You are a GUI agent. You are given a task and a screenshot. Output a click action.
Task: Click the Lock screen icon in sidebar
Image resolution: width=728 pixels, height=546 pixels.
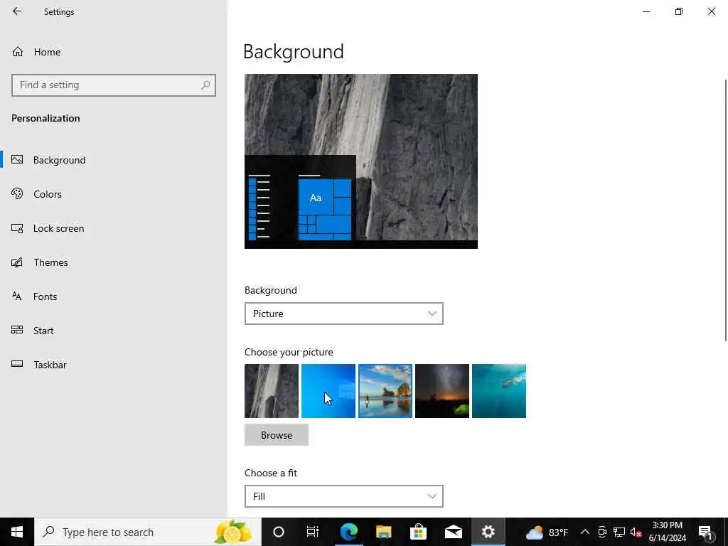pos(17,228)
